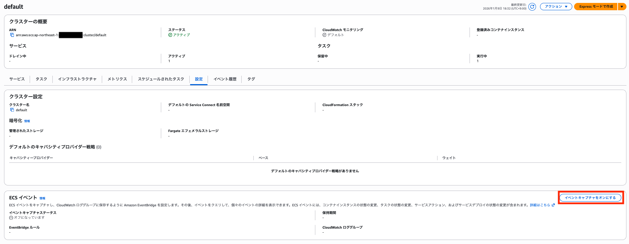Image resolution: width=629 pixels, height=244 pixels.
Task: Open the イベント履歴 tab
Action: click(225, 79)
